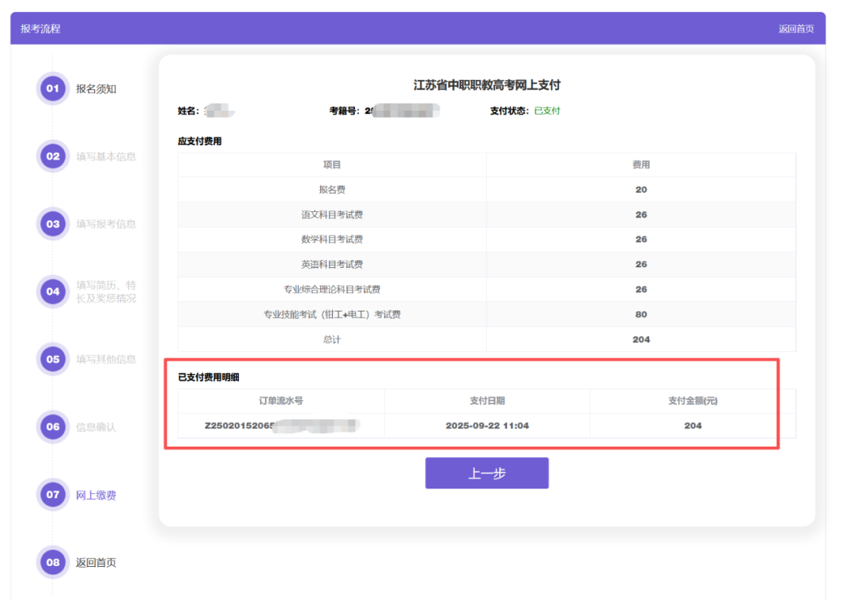Click the 英语科目考试费 row label
This screenshot has height=600, width=854.
pyautogui.click(x=331, y=264)
